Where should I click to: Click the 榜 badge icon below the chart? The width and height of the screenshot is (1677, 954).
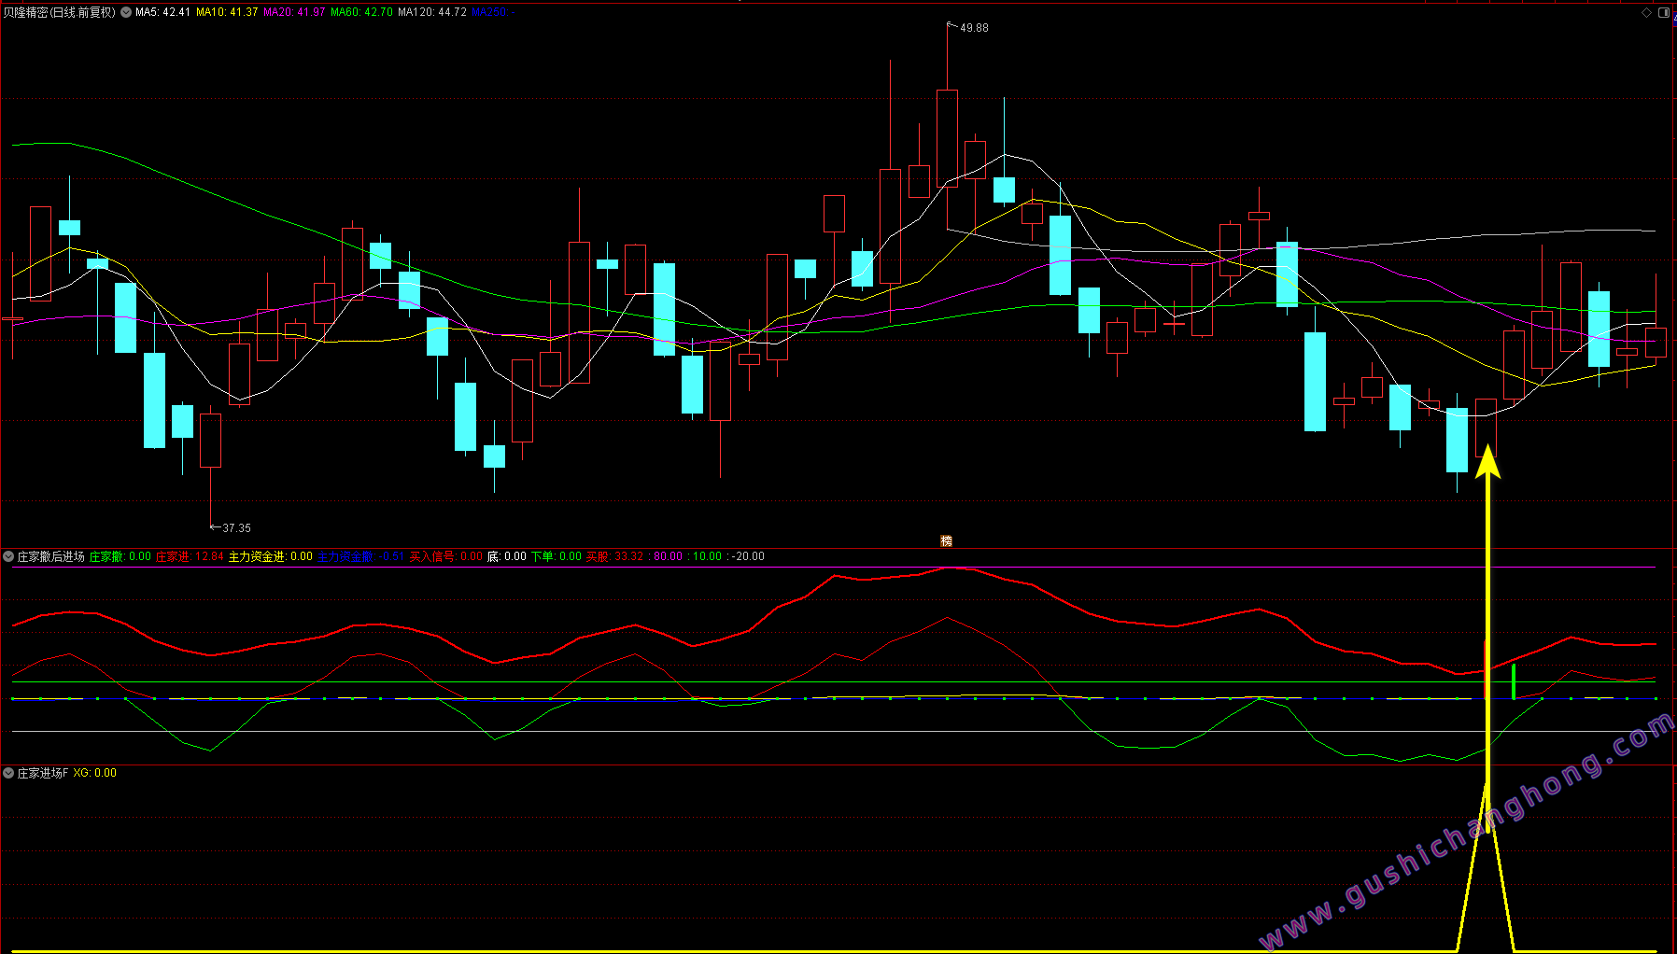click(946, 541)
